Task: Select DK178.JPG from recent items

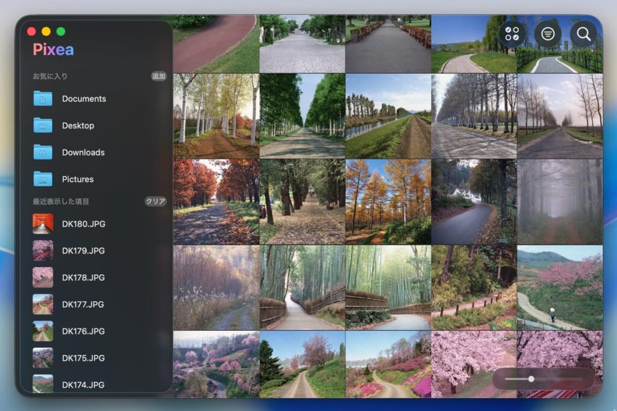Action: pos(83,278)
